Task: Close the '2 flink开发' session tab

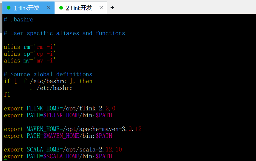Action: pyautogui.click(x=101, y=8)
